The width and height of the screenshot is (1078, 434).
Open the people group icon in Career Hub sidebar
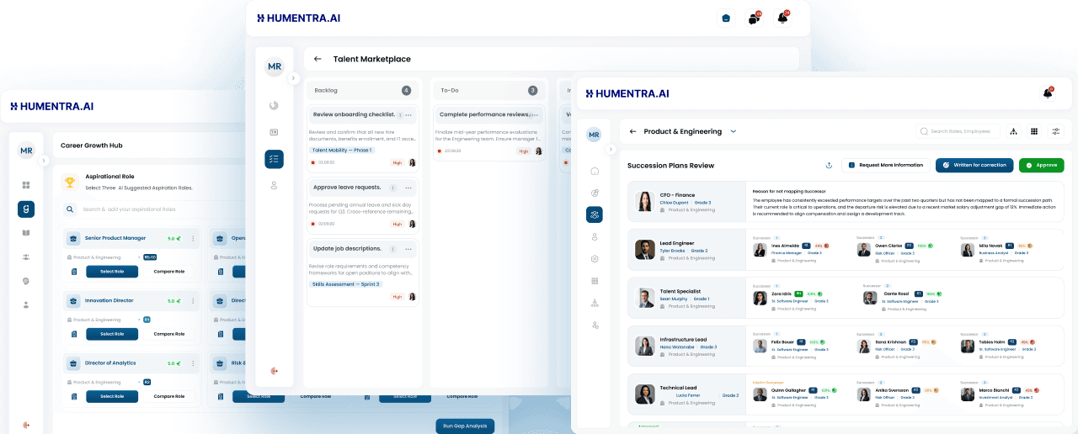tap(26, 257)
